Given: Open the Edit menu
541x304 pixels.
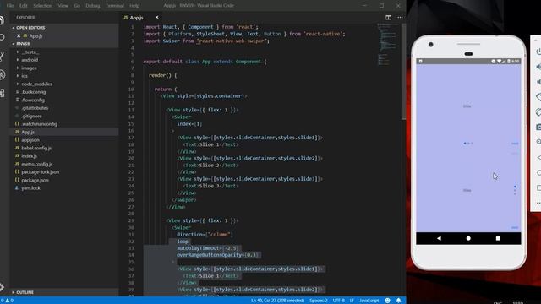Looking at the screenshot, I should click(23, 6).
